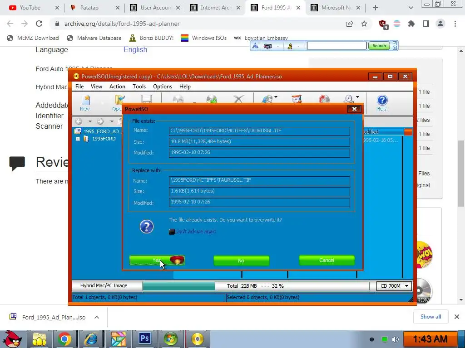Click the File exists Name path field
Image resolution: width=465 pixels, height=348 pixels.
tap(259, 131)
